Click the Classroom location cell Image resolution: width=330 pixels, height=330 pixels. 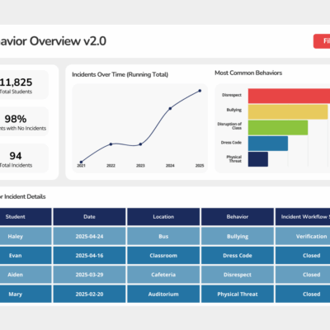163,256
